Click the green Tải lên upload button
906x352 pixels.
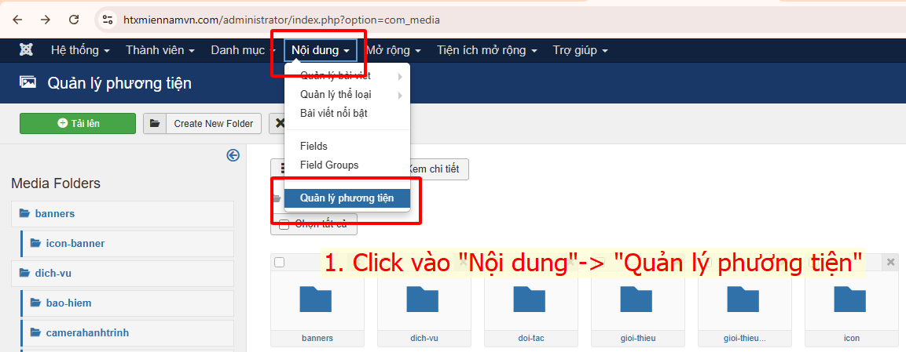click(78, 123)
